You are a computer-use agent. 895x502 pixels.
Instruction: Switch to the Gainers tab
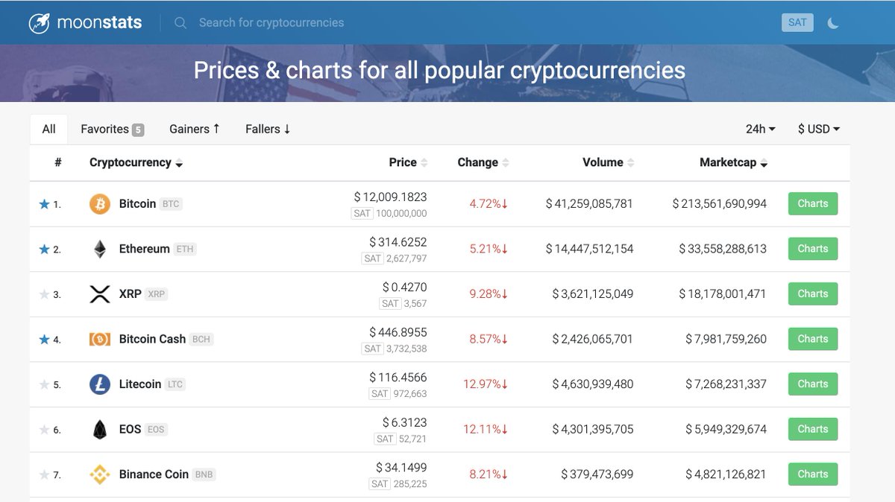tap(195, 129)
